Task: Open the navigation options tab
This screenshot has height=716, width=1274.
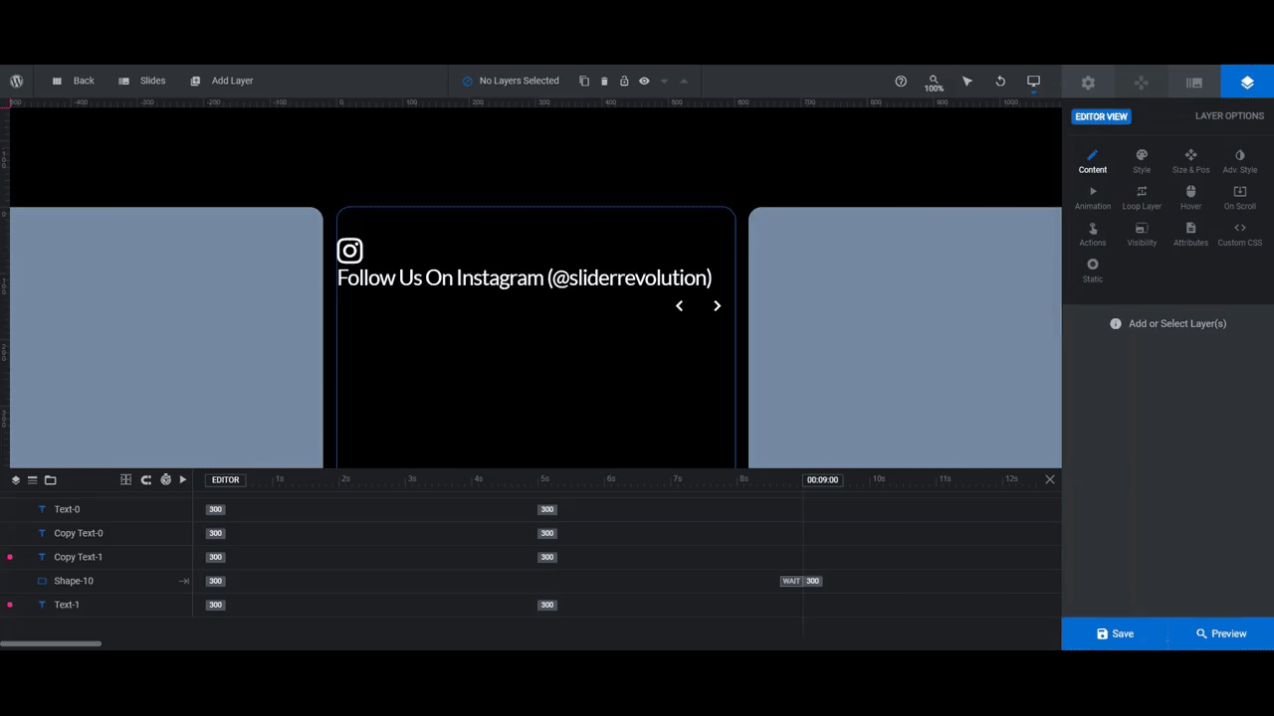Action: click(x=1142, y=83)
